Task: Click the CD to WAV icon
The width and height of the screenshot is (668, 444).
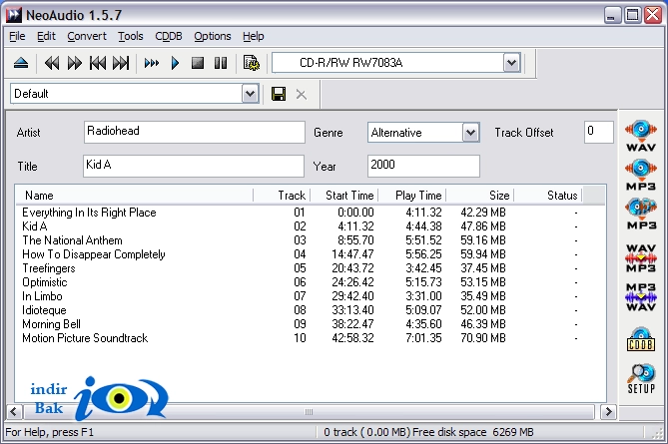Action: [641, 137]
